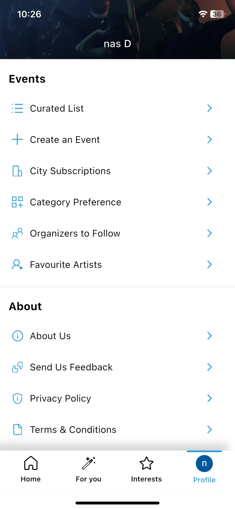Tap the Send Us Feedback thumbs icon
Screen dimensions: 235x509
coord(18,367)
